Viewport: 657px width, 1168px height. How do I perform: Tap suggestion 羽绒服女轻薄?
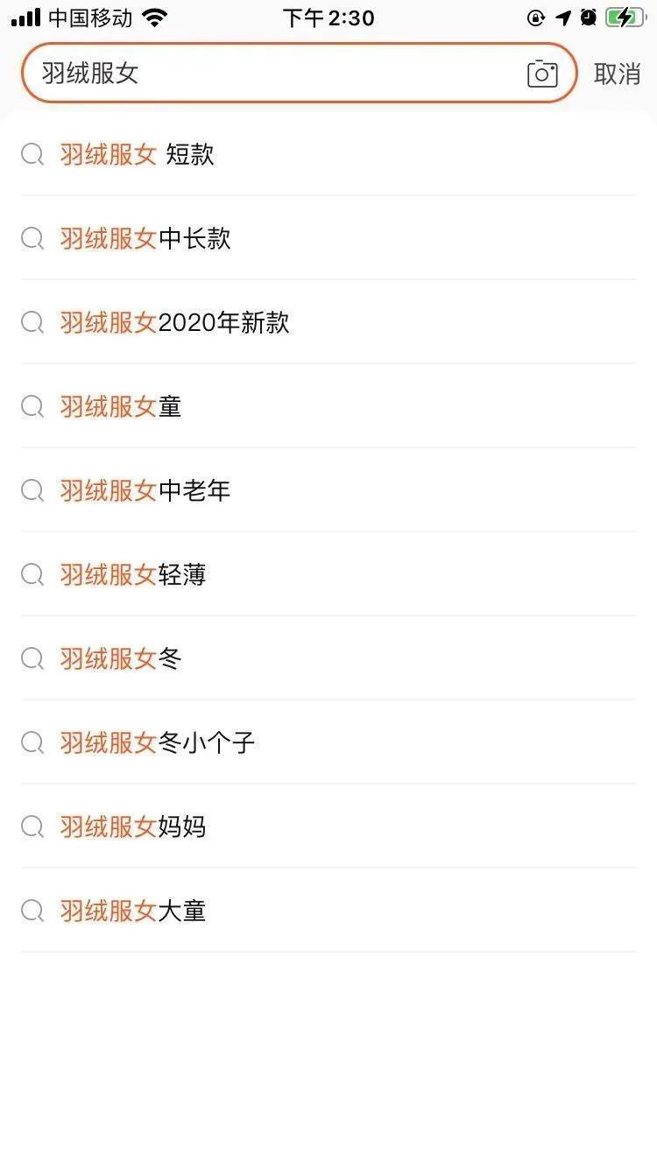[133, 574]
